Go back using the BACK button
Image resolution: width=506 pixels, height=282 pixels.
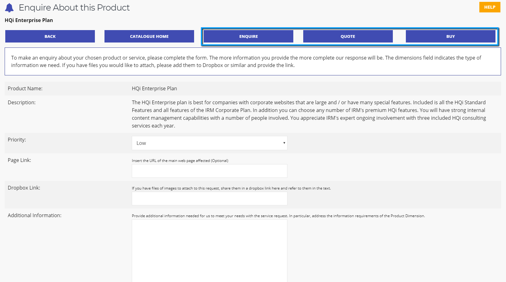pyautogui.click(x=50, y=36)
